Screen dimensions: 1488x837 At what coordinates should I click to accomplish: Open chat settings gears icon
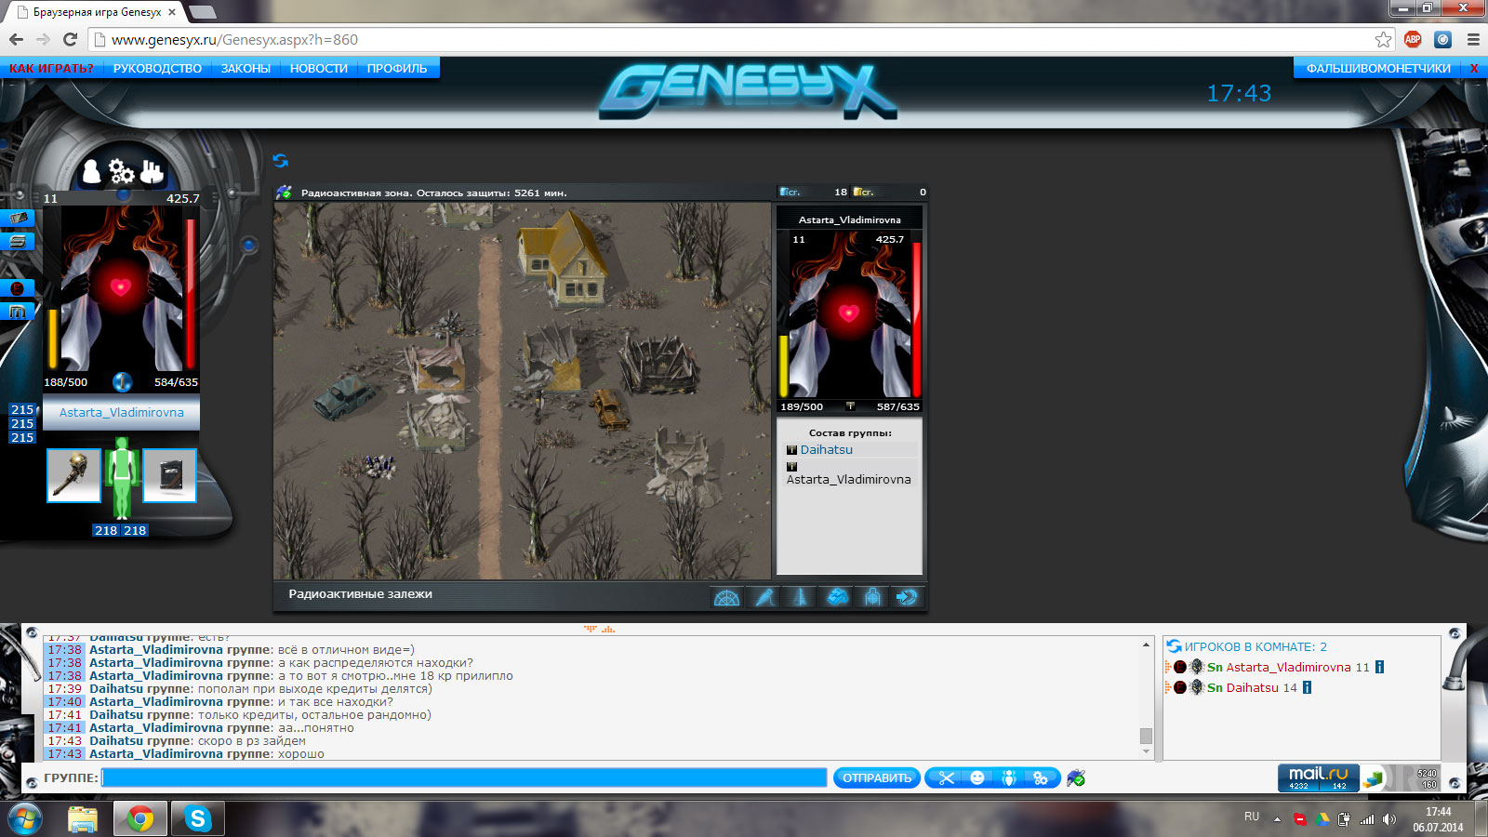pos(1041,778)
